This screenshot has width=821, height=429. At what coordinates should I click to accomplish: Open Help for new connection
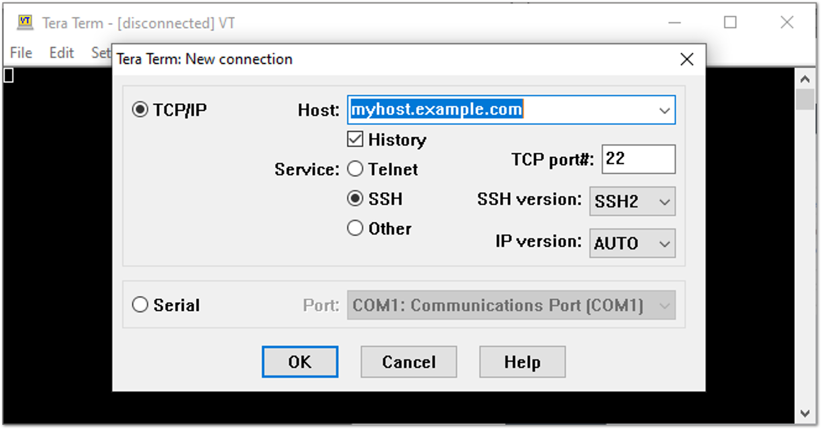pos(522,362)
